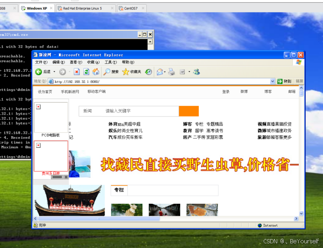Open the 查看(V) menu

click(76, 62)
